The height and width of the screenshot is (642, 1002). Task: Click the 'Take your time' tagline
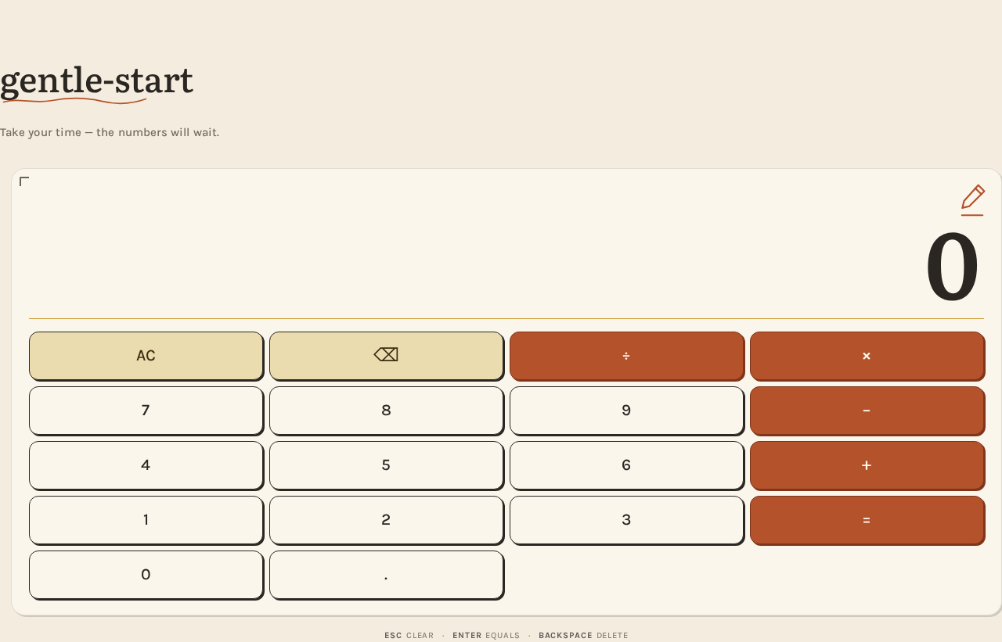point(110,132)
